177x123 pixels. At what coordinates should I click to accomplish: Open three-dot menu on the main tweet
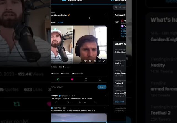click(x=105, y=15)
